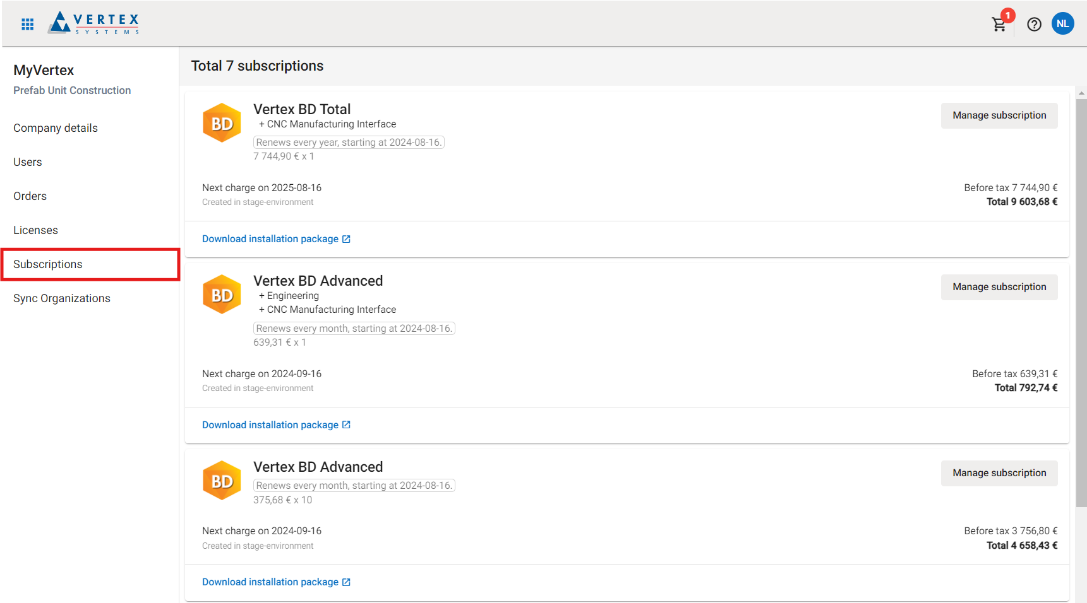Click the BD icon of the 375,68 € subscription
The width and height of the screenshot is (1087, 603).
click(x=222, y=481)
